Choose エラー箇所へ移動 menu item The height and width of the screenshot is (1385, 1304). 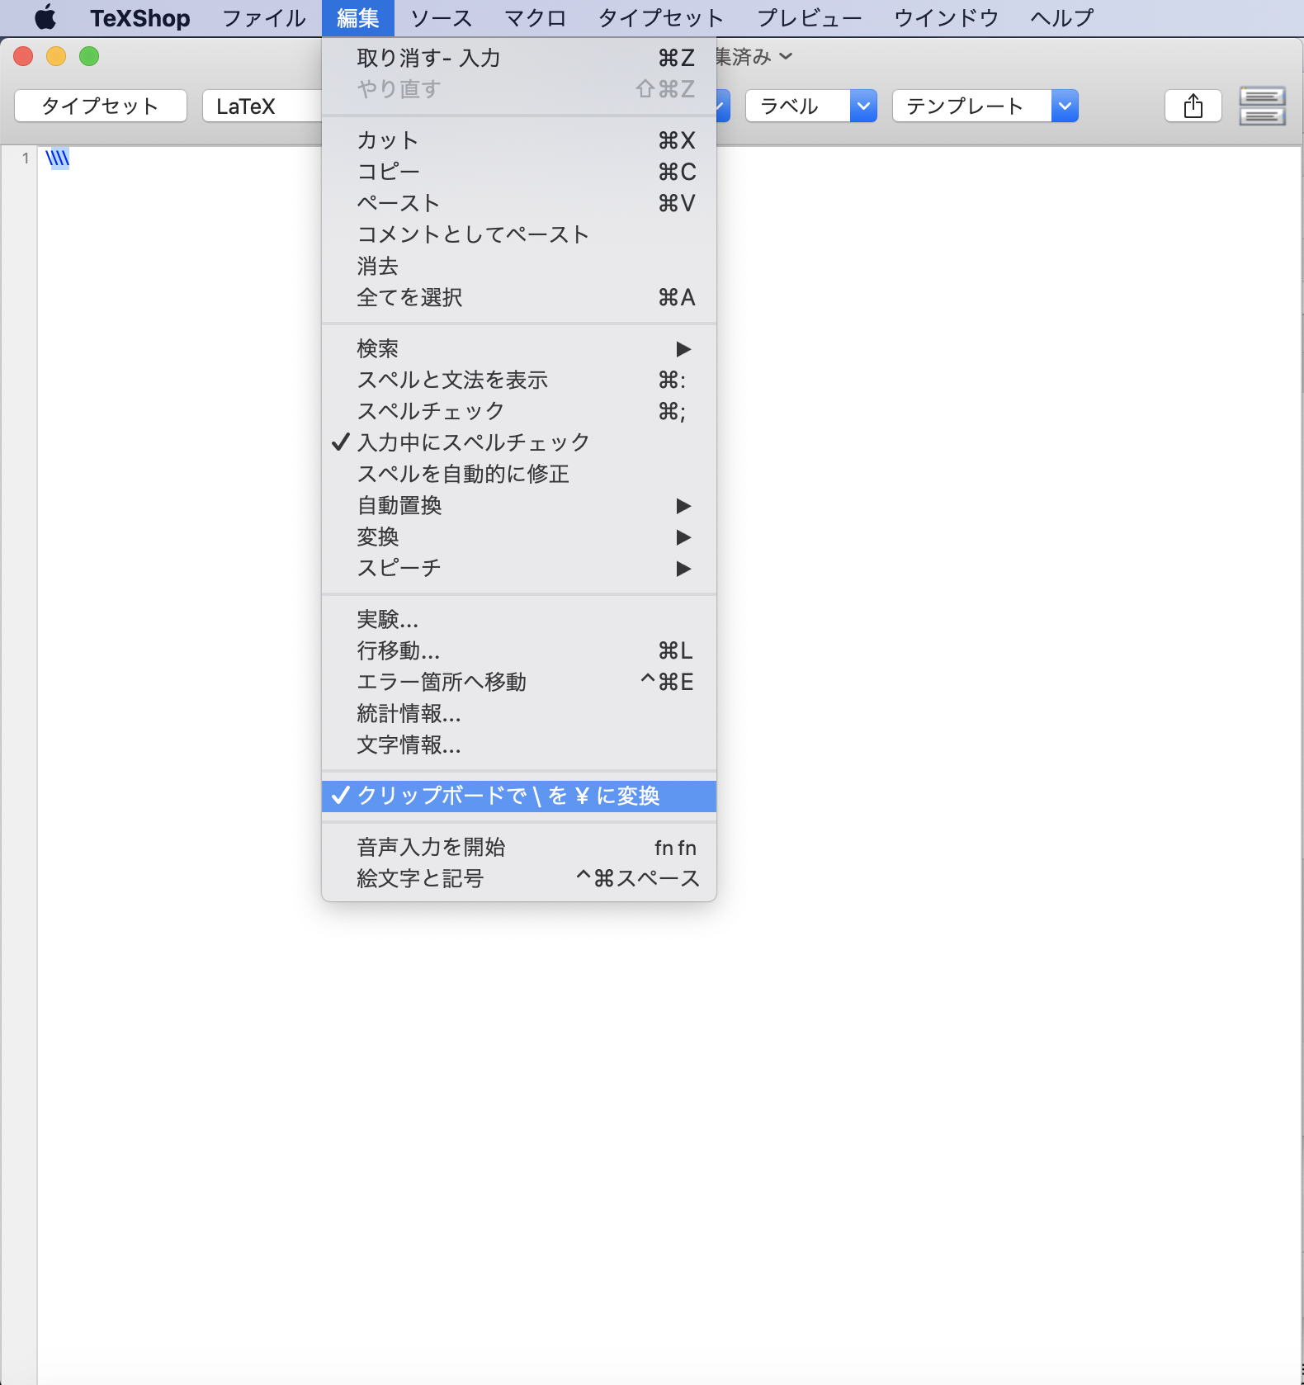tap(519, 682)
